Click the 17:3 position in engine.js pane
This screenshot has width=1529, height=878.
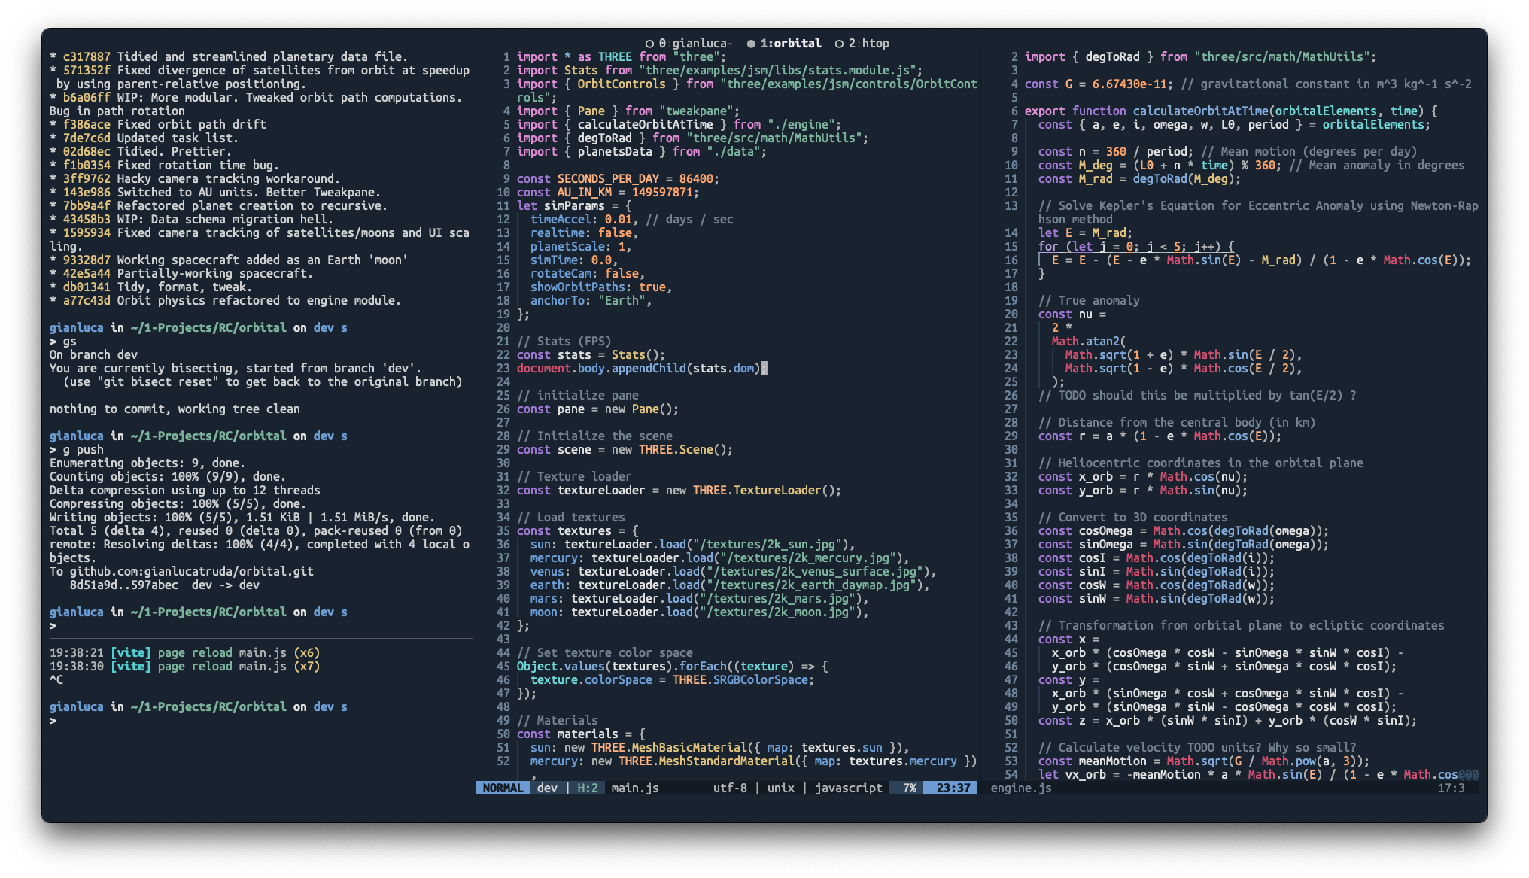pos(1451,788)
